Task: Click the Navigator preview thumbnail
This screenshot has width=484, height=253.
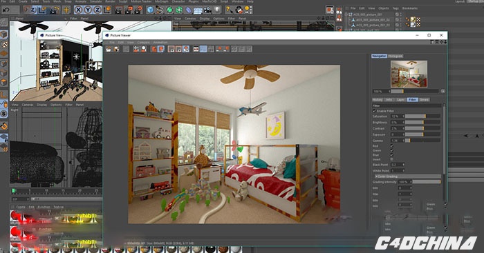Action: 409,74
